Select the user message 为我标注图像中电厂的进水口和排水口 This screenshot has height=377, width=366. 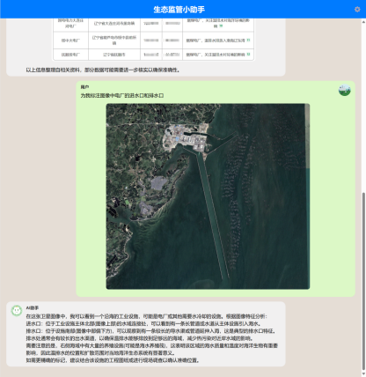(x=122, y=96)
